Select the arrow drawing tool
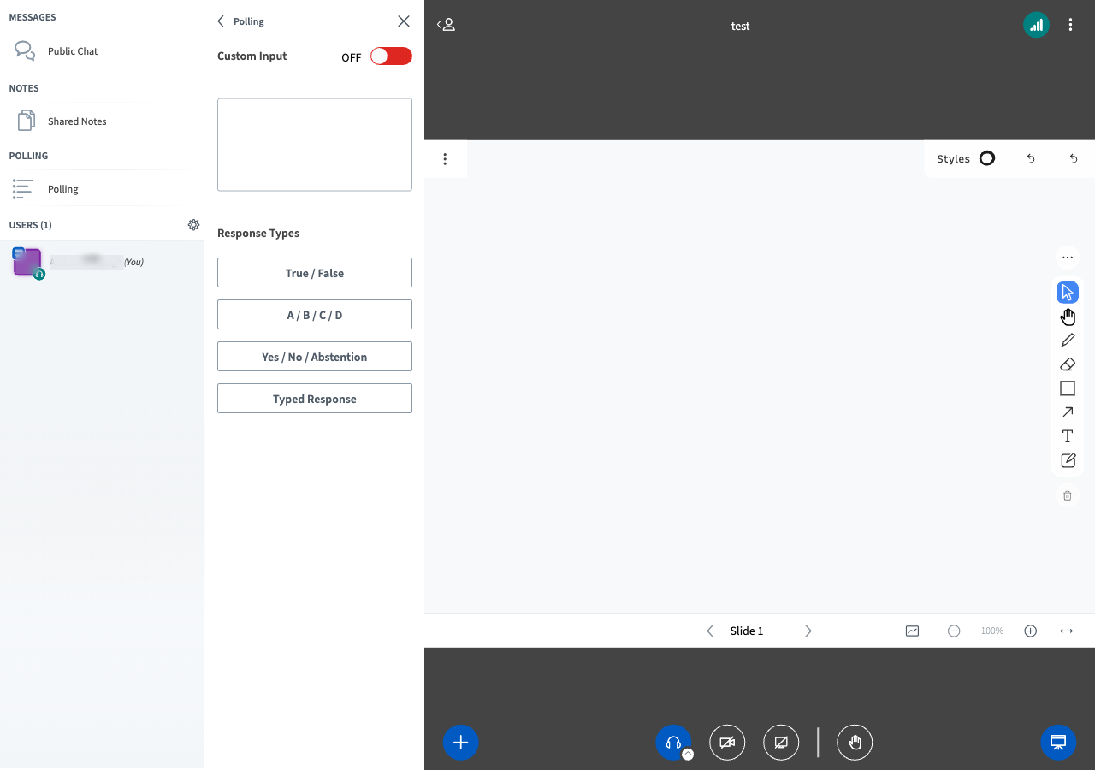The image size is (1095, 770). pyautogui.click(x=1068, y=412)
